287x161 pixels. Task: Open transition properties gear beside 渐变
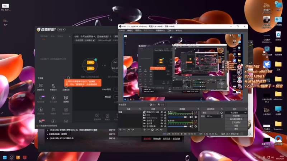[221, 113]
